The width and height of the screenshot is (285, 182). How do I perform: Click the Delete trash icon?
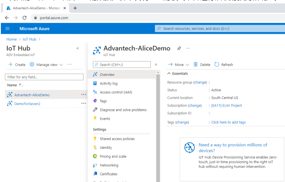[196, 64]
